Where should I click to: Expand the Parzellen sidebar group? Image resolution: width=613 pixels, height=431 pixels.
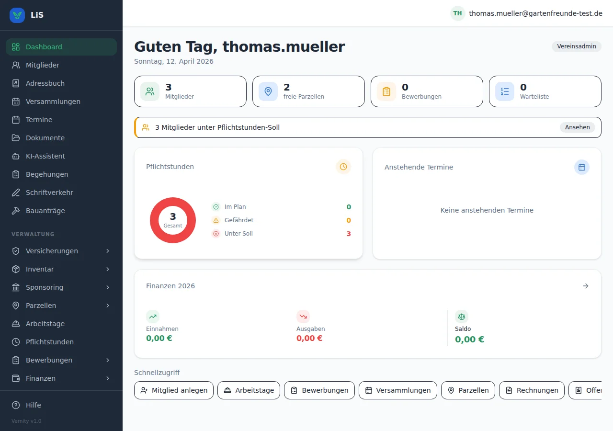108,306
